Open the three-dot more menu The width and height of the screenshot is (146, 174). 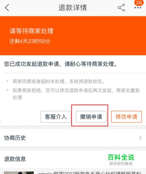click(x=138, y=8)
